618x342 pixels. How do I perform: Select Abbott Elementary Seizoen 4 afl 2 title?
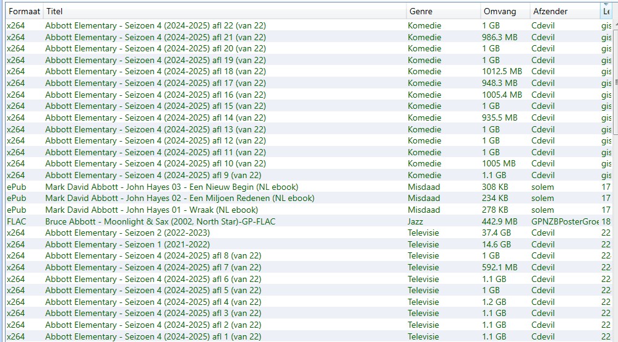click(x=153, y=325)
